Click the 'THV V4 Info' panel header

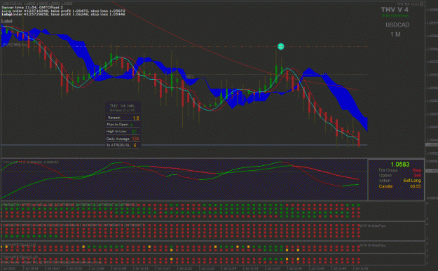coord(122,106)
